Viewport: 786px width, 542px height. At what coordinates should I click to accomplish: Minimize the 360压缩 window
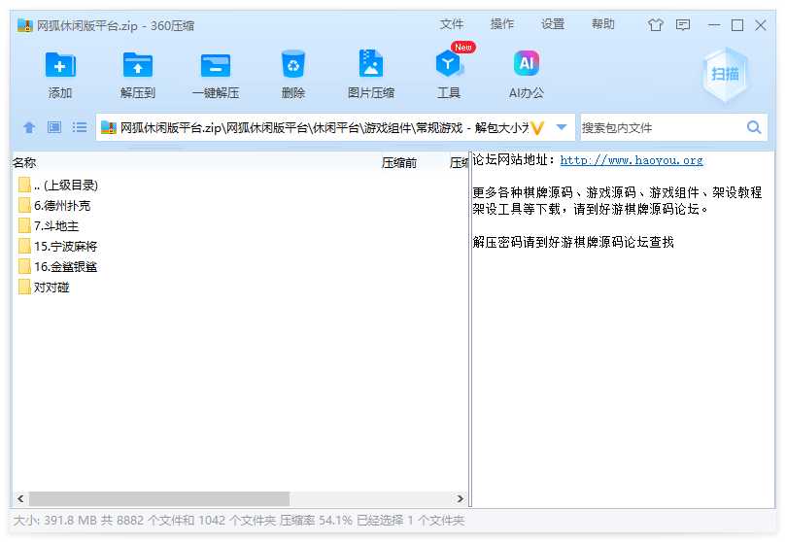point(714,24)
